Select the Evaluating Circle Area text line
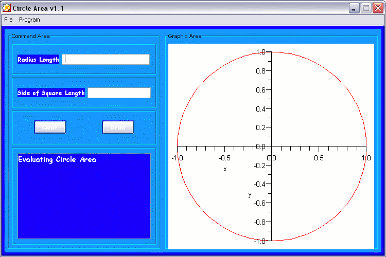 click(57, 159)
